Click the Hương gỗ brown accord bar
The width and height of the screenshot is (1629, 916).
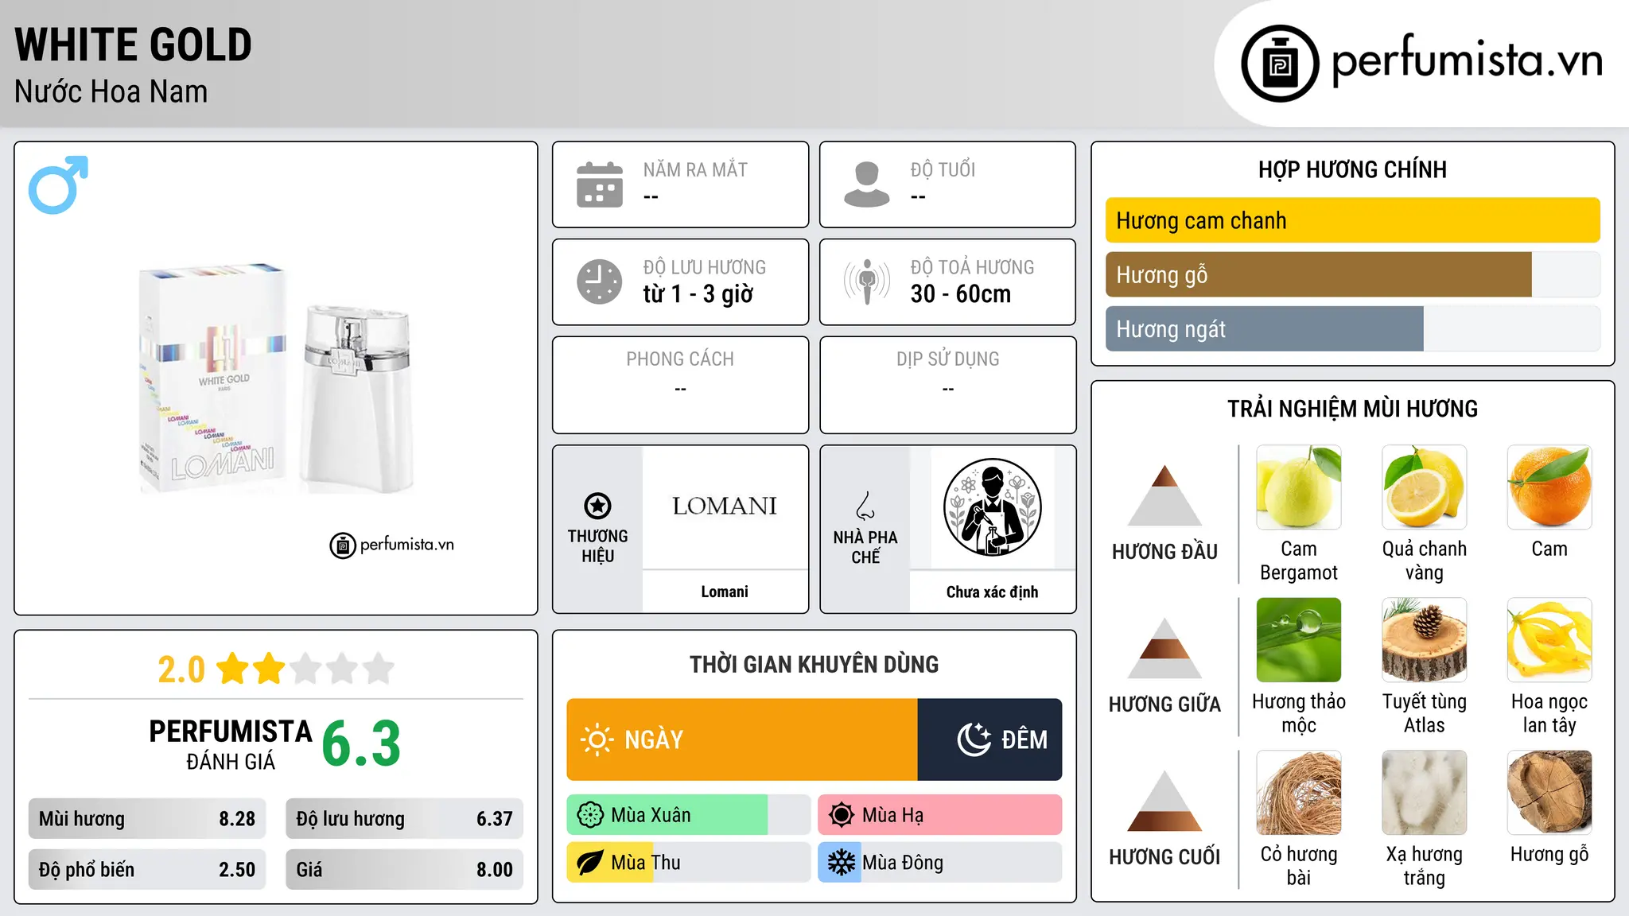(1319, 274)
